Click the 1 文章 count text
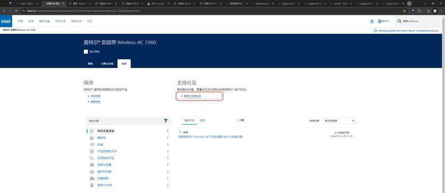This screenshot has width=445, height=193. (241, 120)
